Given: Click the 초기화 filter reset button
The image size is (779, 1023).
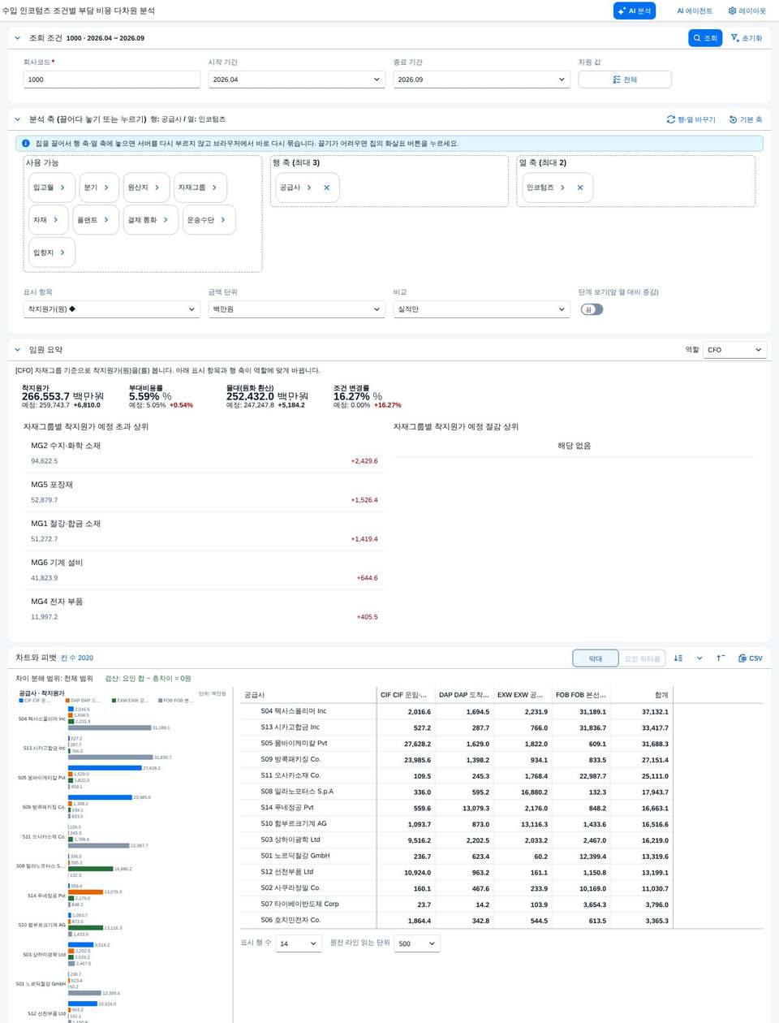Looking at the screenshot, I should (x=747, y=38).
